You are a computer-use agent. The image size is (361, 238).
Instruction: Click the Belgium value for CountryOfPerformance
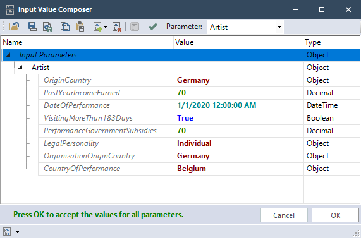tap(192, 169)
